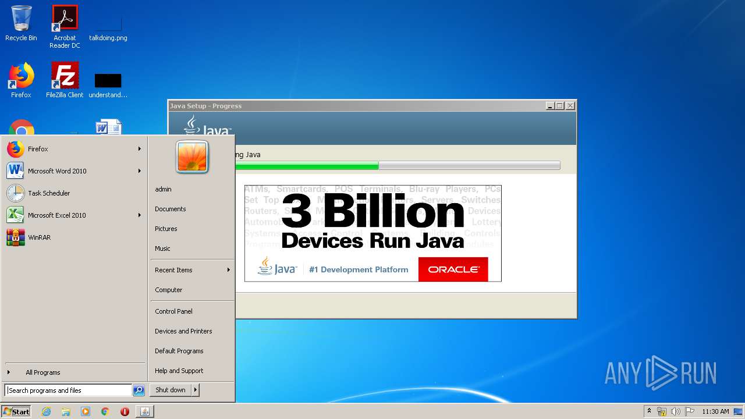Click the Java installation progress bar

pyautogui.click(x=398, y=166)
